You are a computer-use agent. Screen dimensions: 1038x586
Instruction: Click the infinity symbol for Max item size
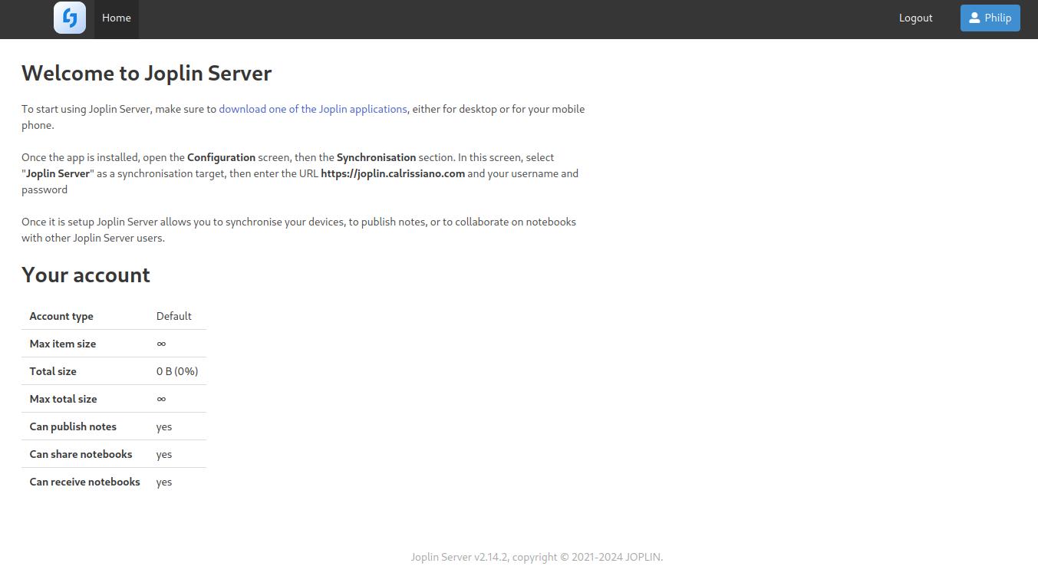161,344
